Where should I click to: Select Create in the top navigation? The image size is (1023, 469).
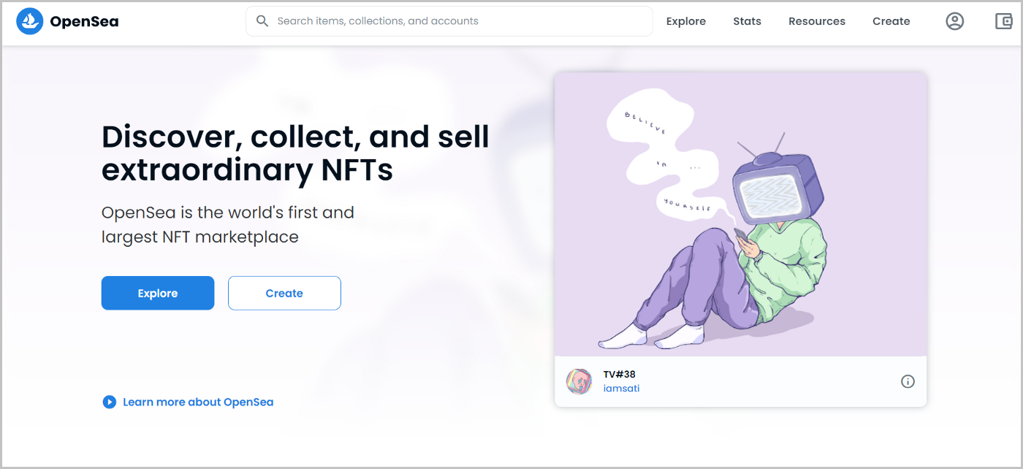(891, 21)
